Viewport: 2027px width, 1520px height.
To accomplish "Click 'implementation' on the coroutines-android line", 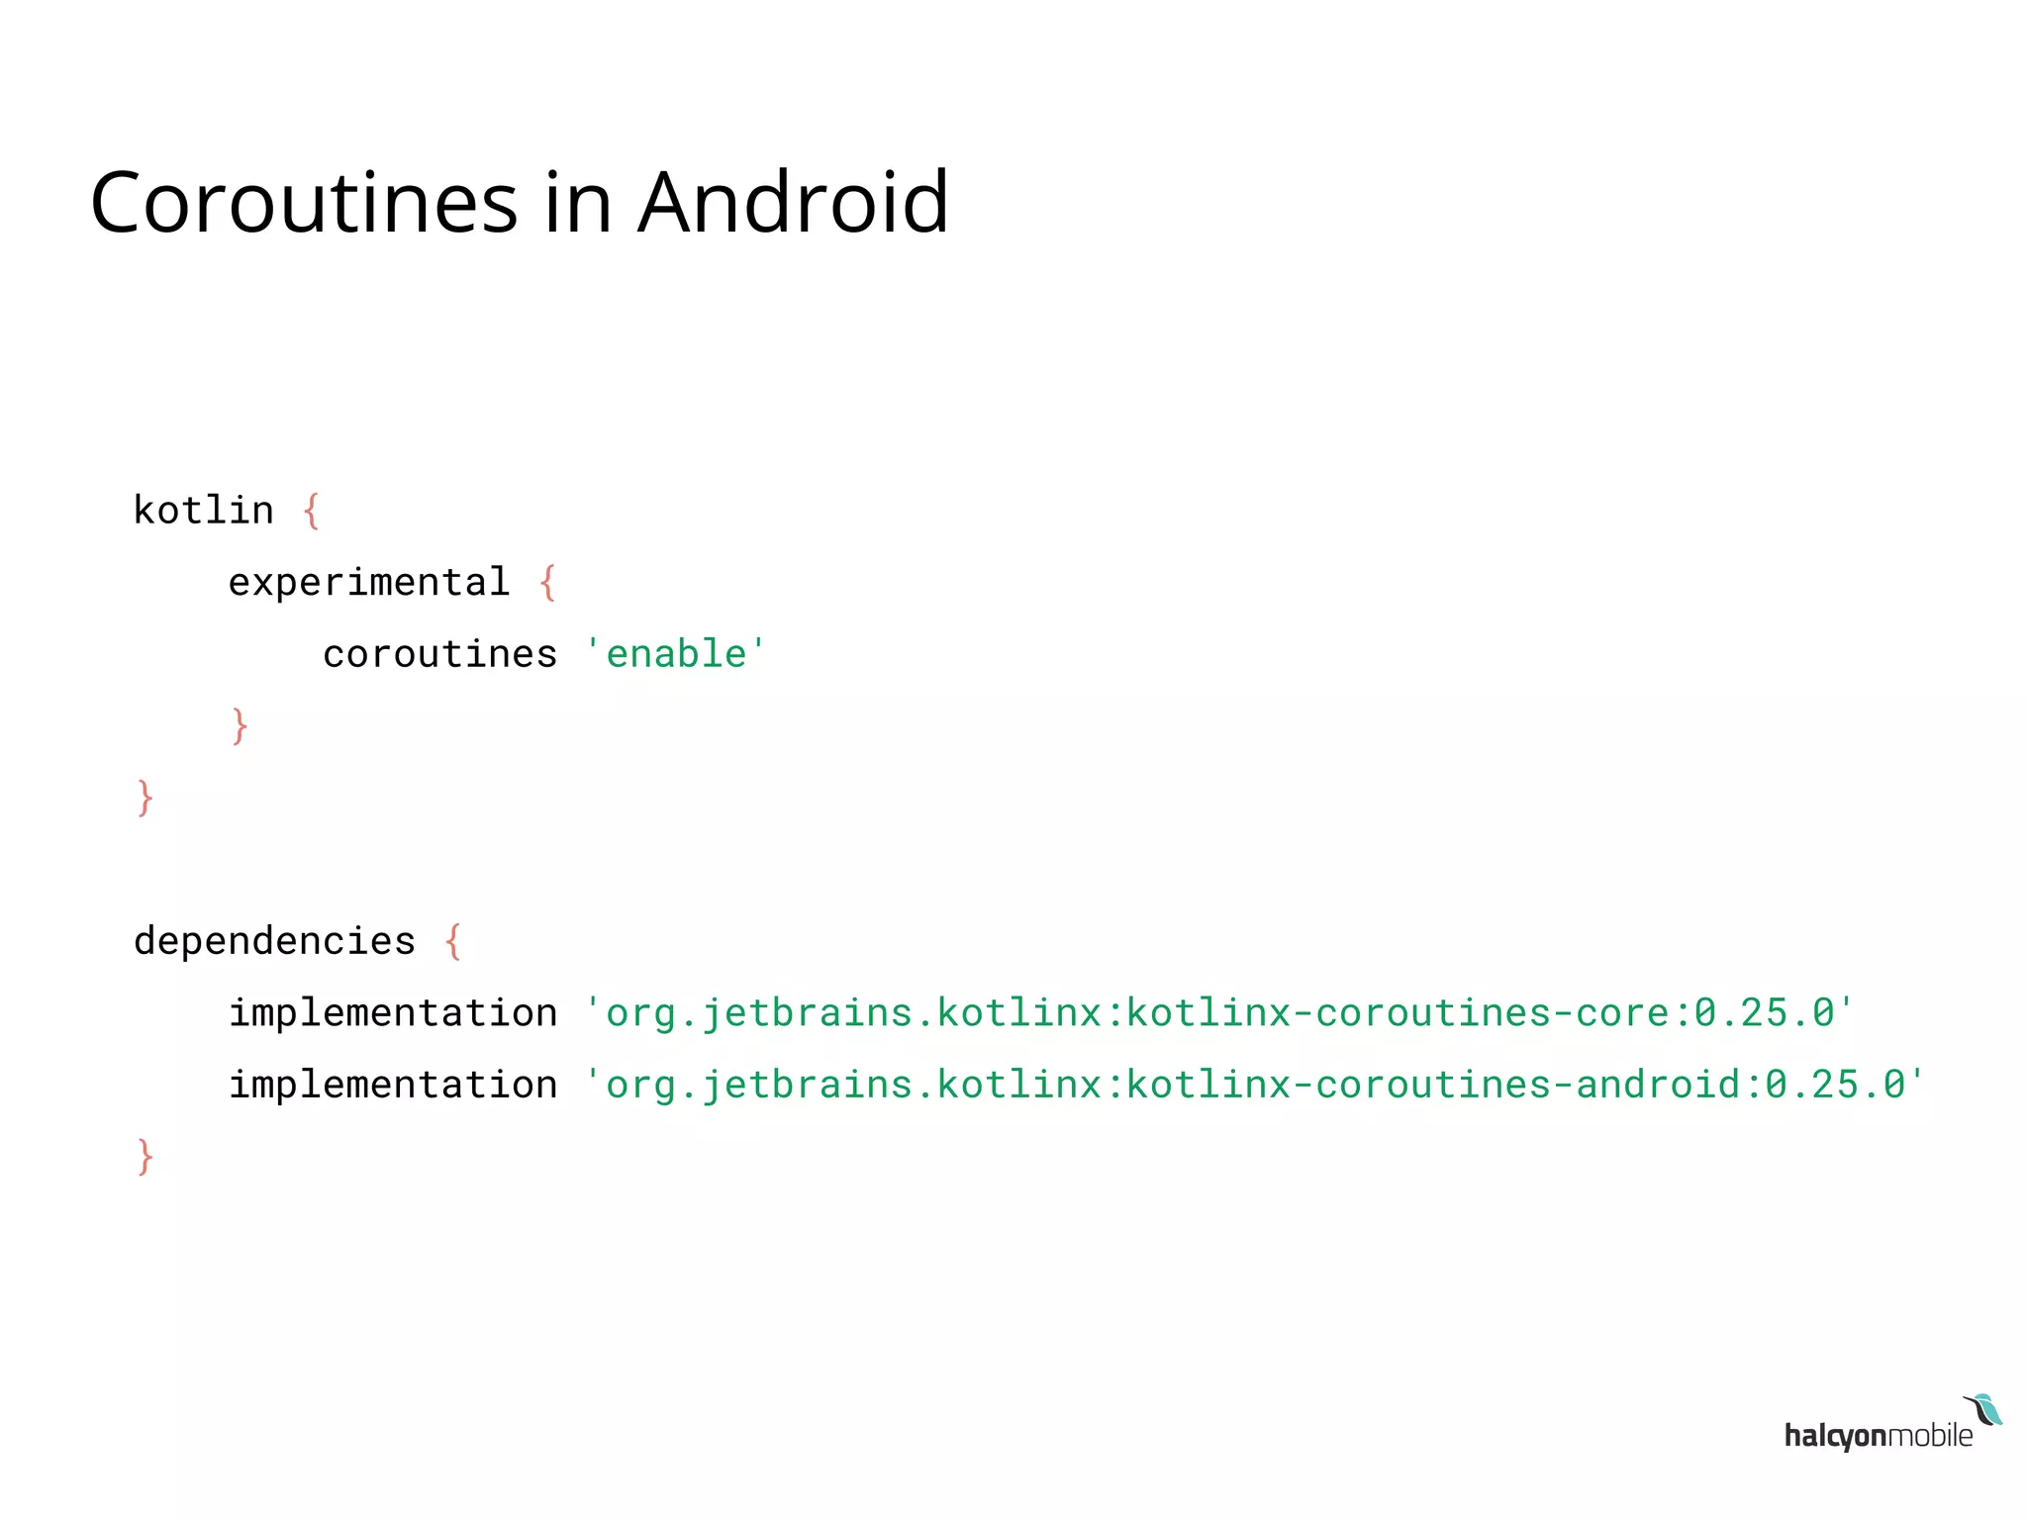I will point(393,1085).
